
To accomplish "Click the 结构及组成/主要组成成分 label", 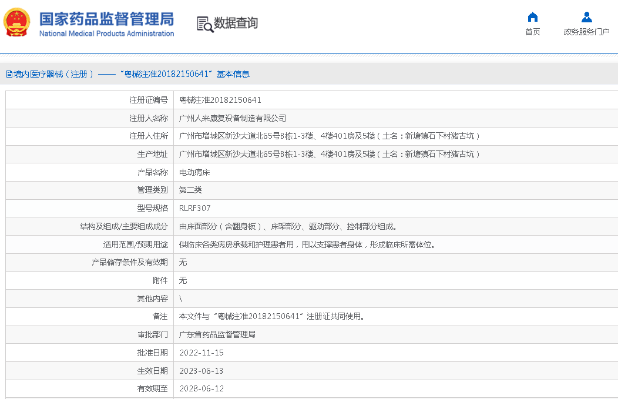I will [124, 226].
